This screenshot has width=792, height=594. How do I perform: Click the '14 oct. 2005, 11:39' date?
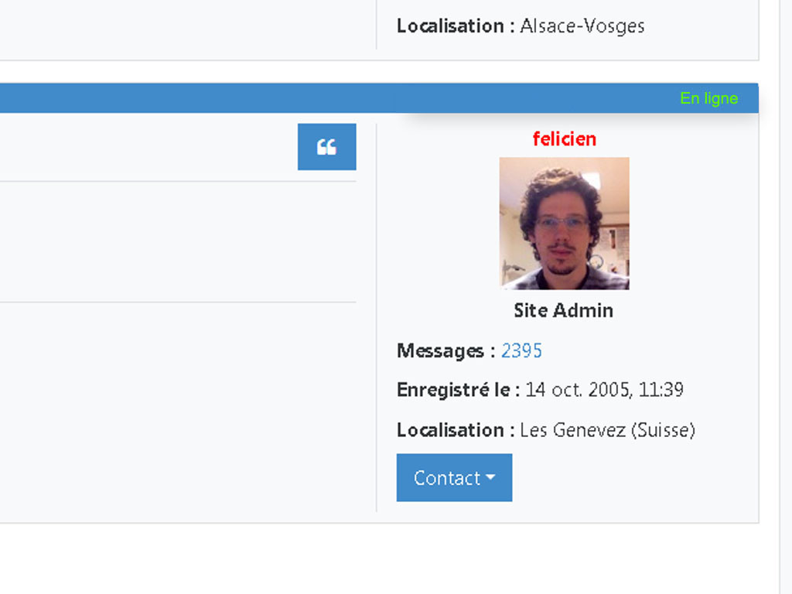coord(604,390)
